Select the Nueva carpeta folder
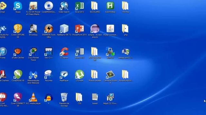 point(95,74)
